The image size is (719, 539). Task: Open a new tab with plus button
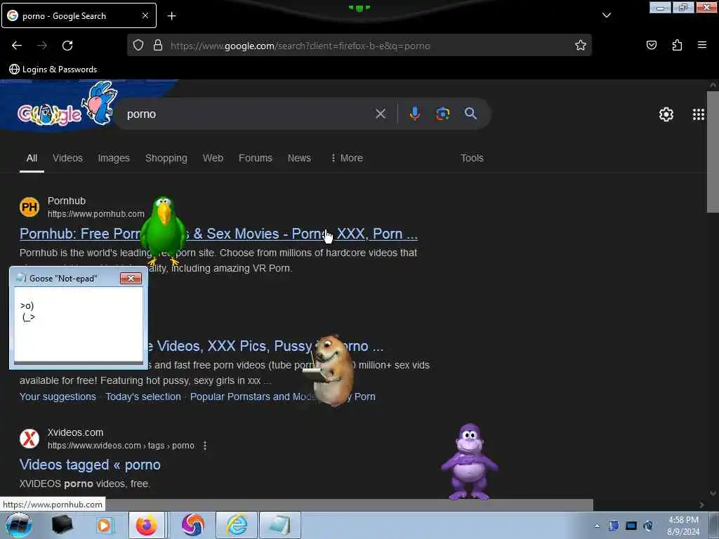click(x=171, y=16)
